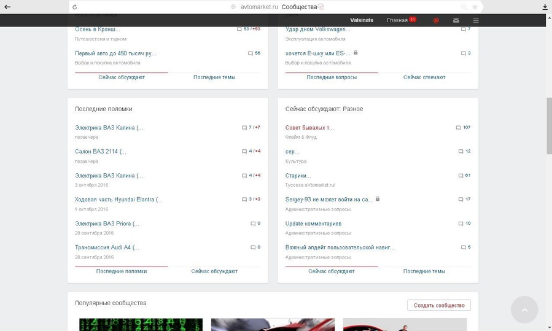
Task: Open the middle popular community thumbnail
Action: 273,325
